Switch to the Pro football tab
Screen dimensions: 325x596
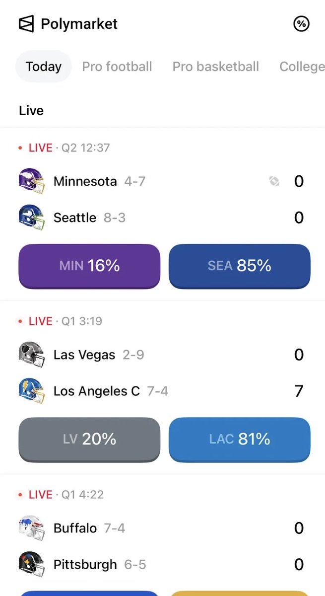[117, 67]
